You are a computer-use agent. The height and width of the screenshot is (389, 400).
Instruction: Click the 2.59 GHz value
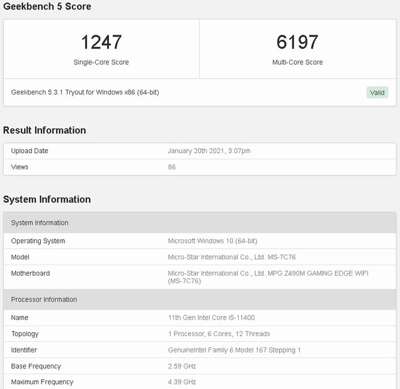(182, 366)
